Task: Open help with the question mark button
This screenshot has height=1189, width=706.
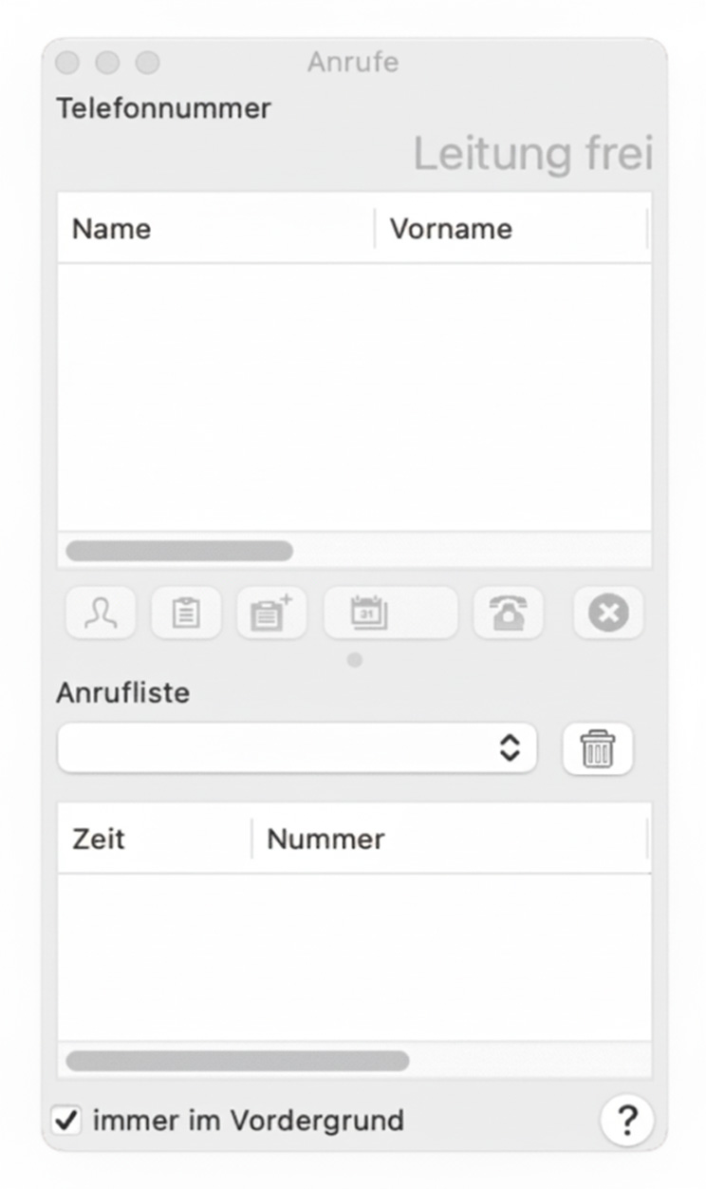Action: [x=626, y=1121]
